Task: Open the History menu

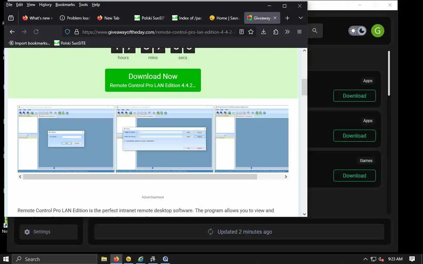Action: pos(45,5)
